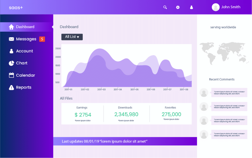Click the saas+ logo

tap(16, 7)
